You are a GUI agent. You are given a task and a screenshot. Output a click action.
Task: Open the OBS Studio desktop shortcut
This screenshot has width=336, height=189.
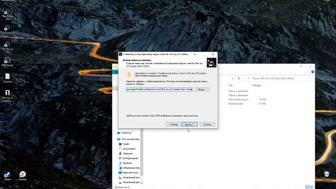tap(7, 62)
